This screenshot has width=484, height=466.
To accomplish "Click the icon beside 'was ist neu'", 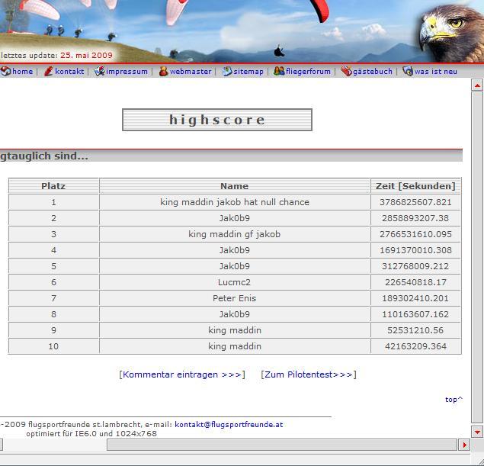I will pyautogui.click(x=408, y=71).
